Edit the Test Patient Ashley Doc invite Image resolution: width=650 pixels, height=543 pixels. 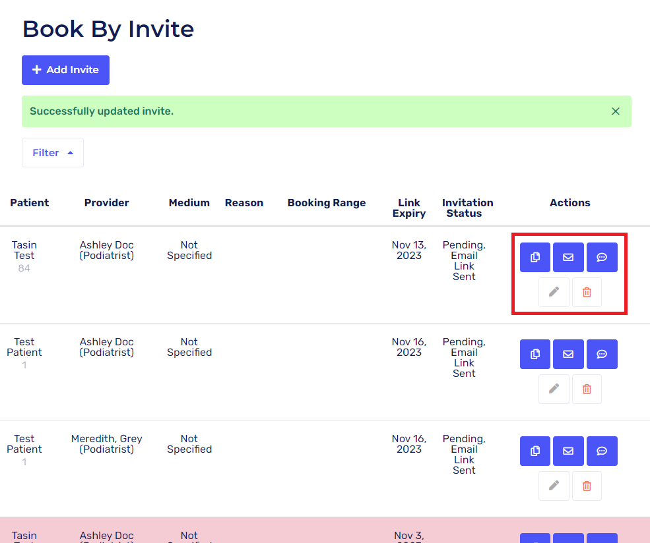coord(554,389)
